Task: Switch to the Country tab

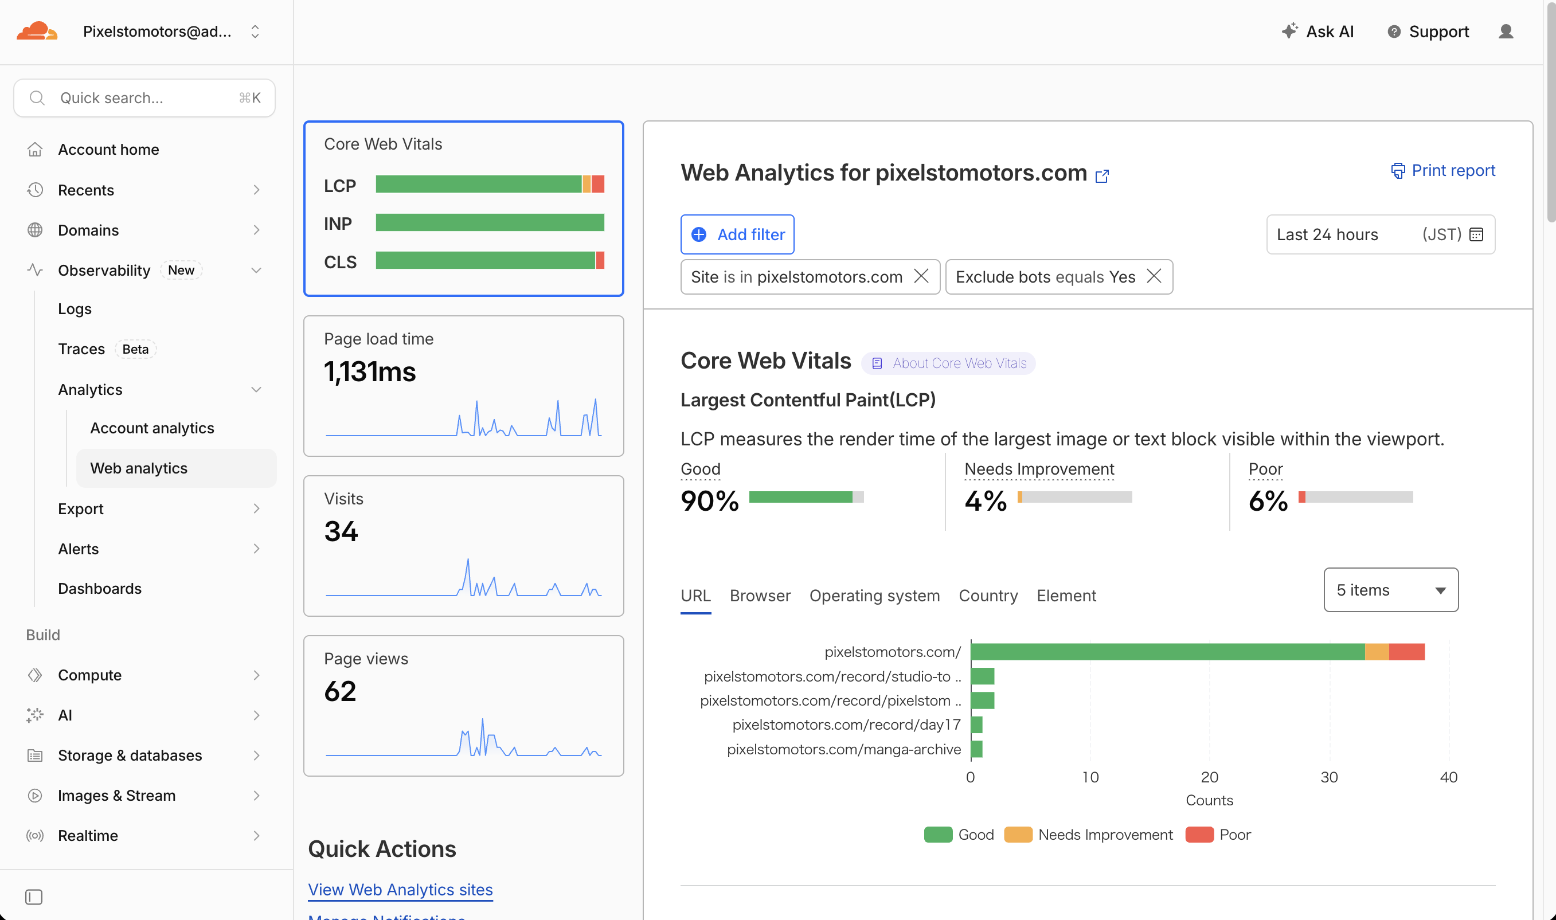Action: [x=987, y=595]
